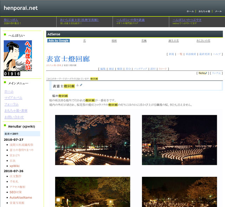225x207 pixels.
Task: Click the anchor icon beside 表富士燈回廊 heading
Action: (78, 85)
